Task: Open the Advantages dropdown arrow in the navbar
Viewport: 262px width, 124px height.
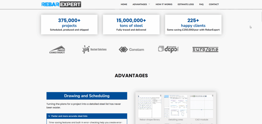Action: 149,4
